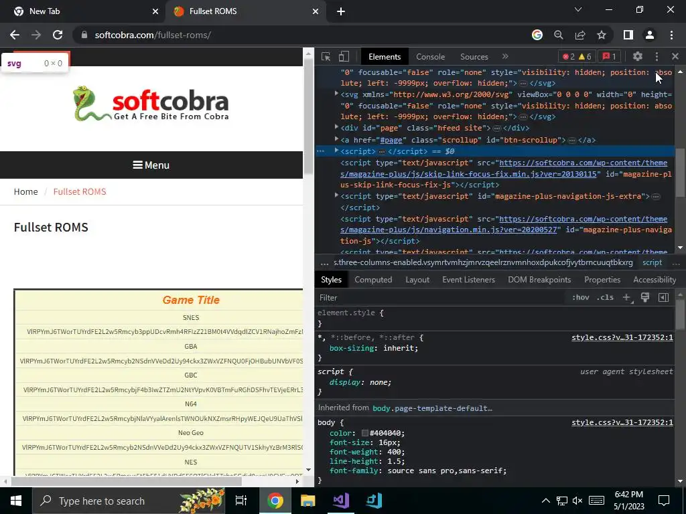
Task: Expand the second svg node
Action: (x=336, y=94)
